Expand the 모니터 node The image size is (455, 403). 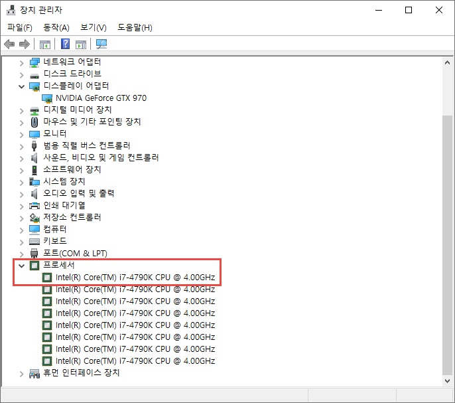click(x=21, y=135)
